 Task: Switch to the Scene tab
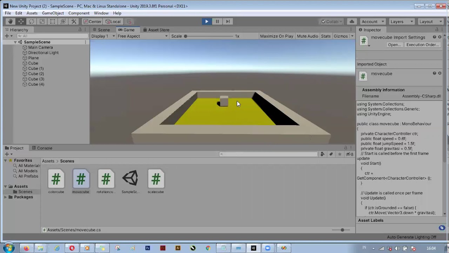click(x=101, y=30)
